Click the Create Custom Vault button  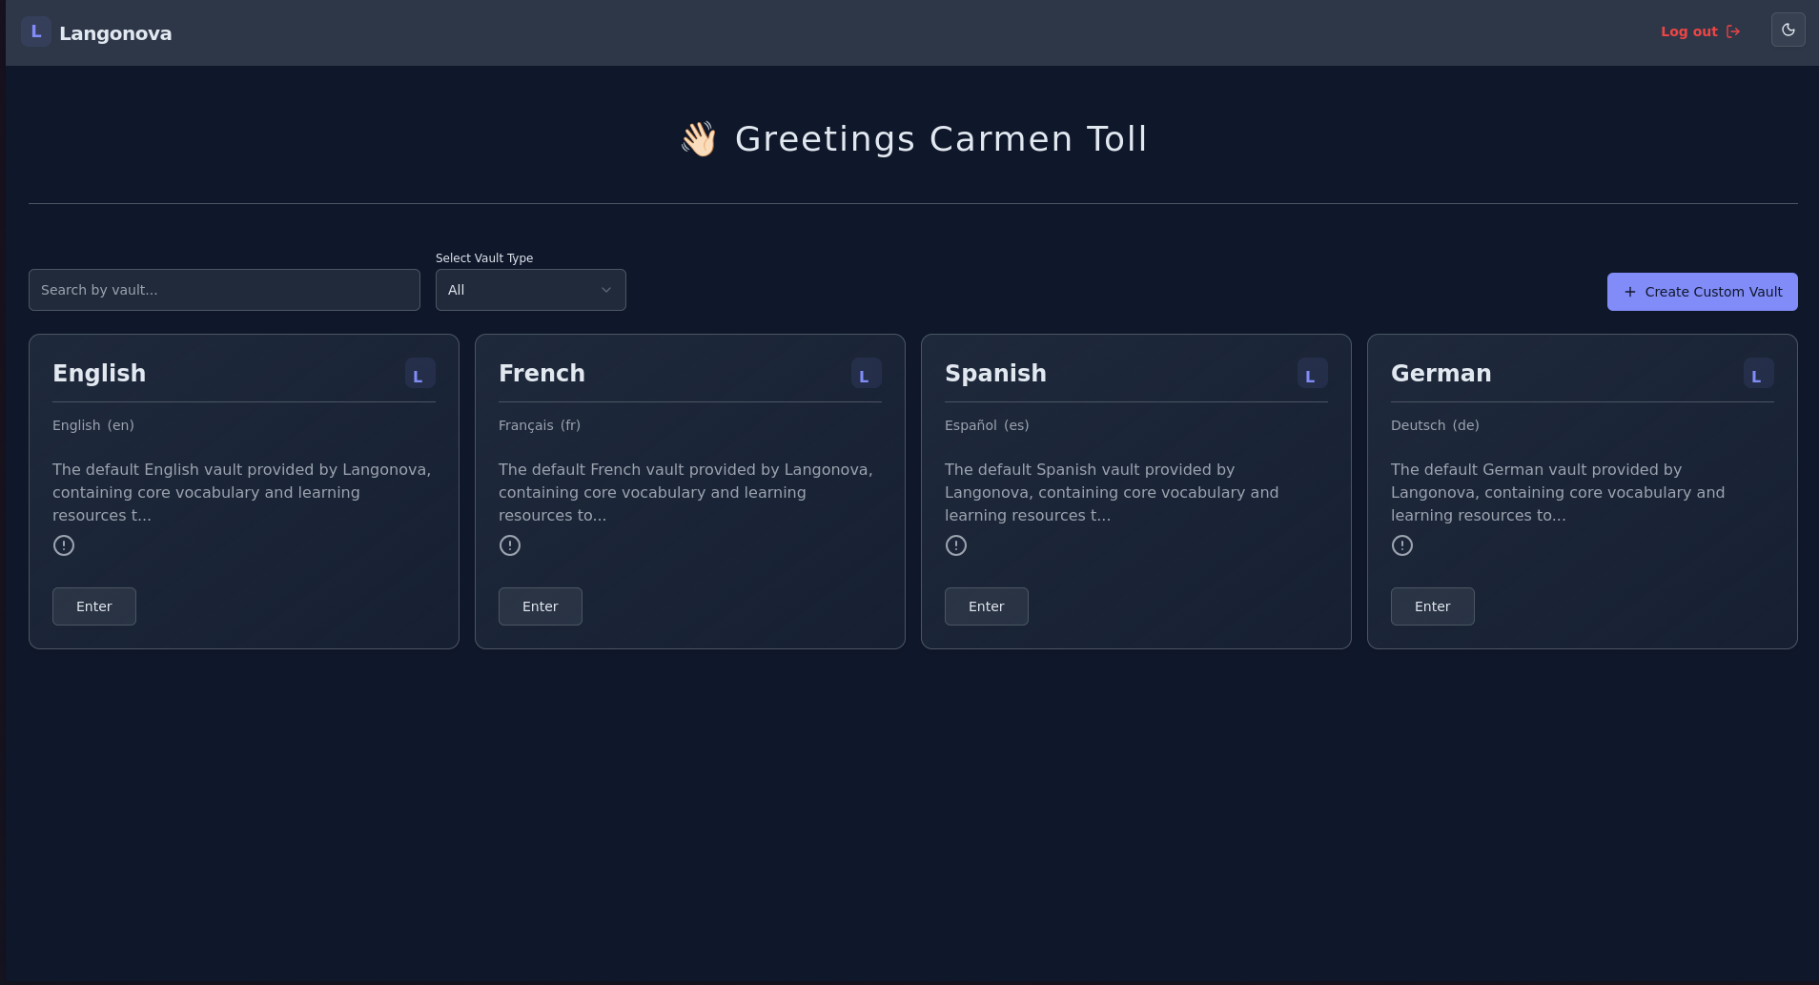pyautogui.click(x=1701, y=292)
